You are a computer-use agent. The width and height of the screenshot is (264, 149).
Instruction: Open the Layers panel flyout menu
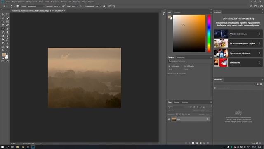[211, 102]
